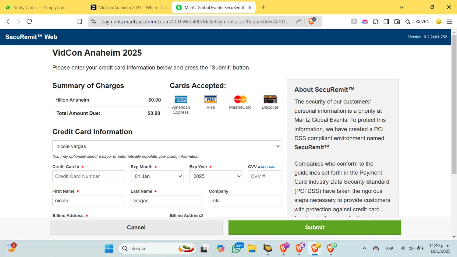Click the green Submit button

click(x=315, y=227)
